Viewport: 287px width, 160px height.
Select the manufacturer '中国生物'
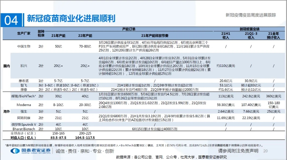[x=24, y=46]
